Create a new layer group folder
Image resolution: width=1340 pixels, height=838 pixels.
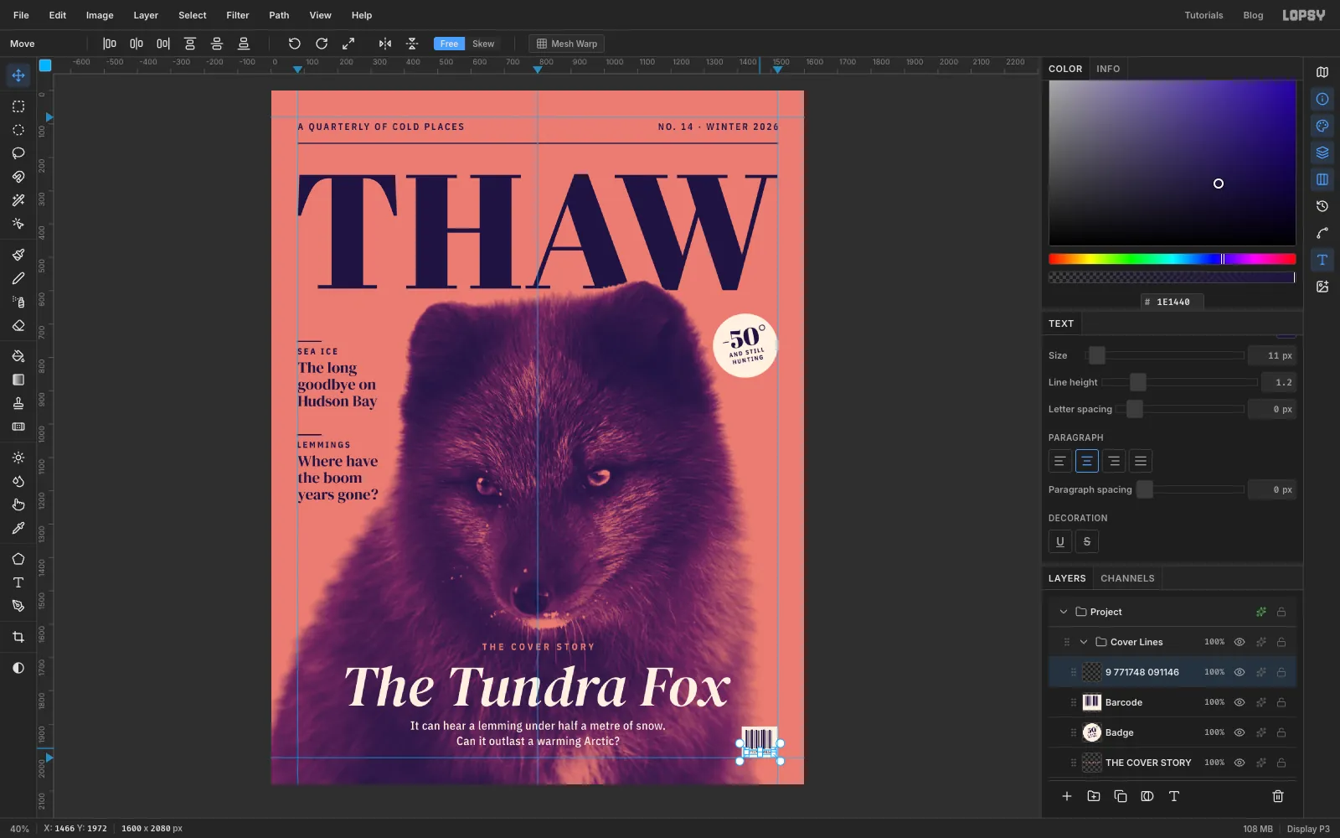click(1094, 796)
